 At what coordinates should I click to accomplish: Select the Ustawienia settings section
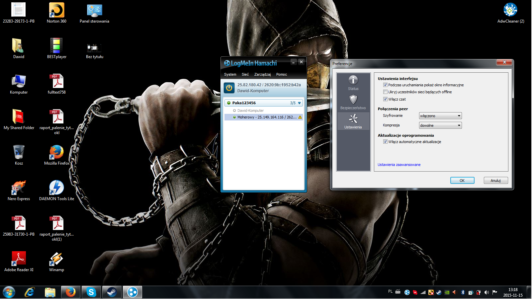tap(353, 121)
